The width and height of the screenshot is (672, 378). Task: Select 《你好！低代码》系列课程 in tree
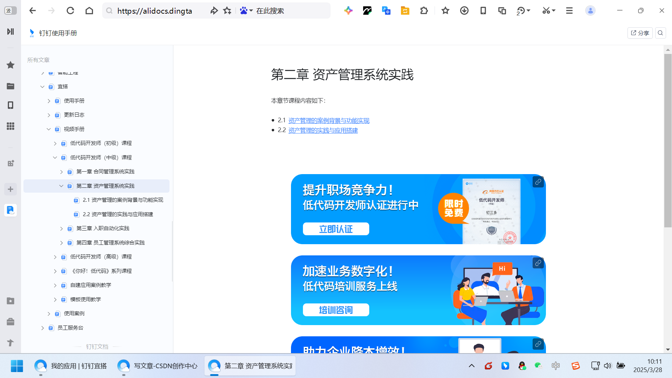(x=101, y=271)
